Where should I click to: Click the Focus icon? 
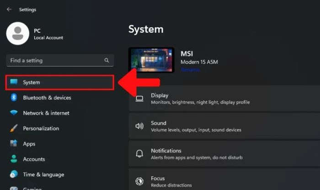pos(139,181)
